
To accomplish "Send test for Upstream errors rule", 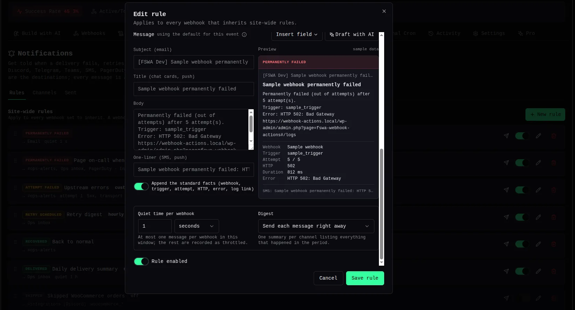I will coord(506,190).
